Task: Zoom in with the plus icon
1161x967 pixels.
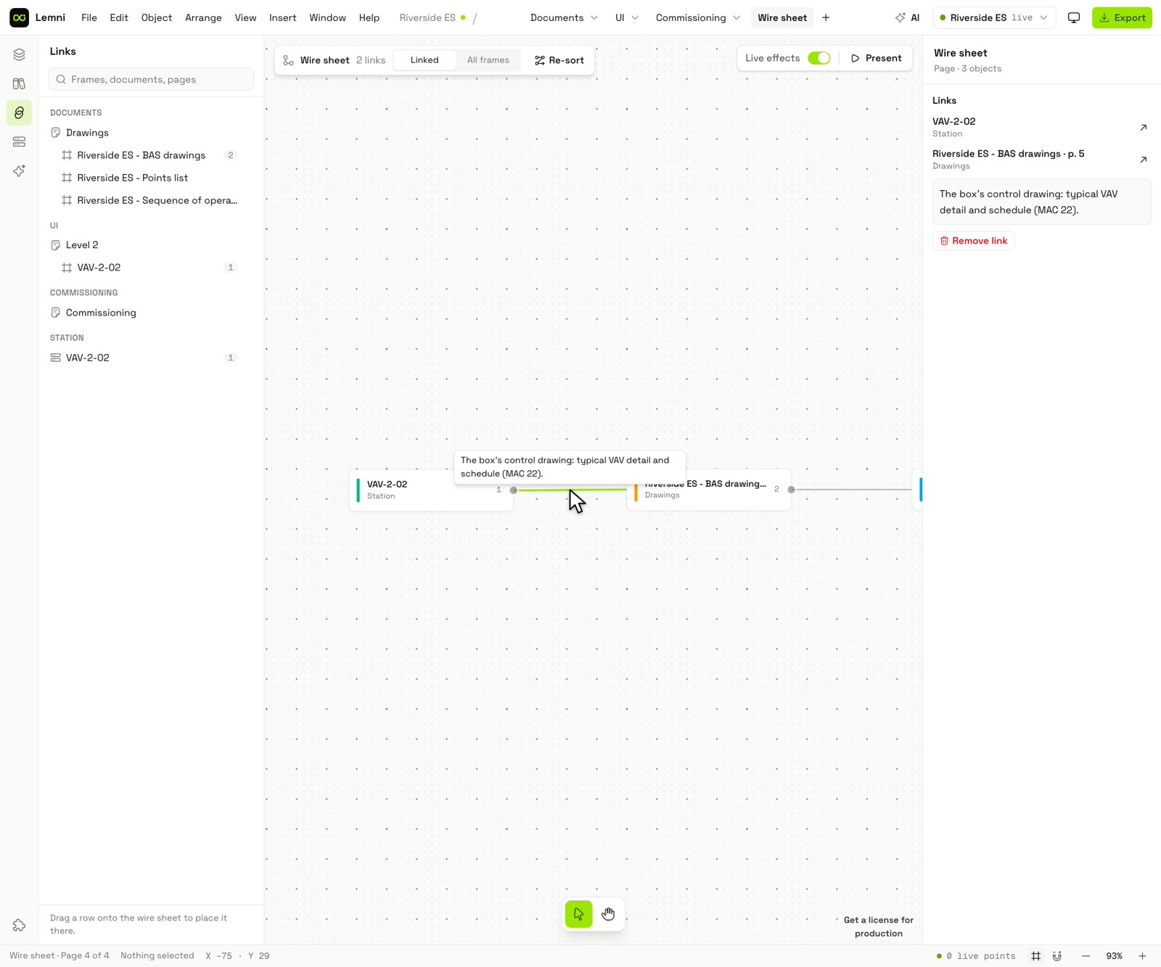Action: click(1142, 955)
